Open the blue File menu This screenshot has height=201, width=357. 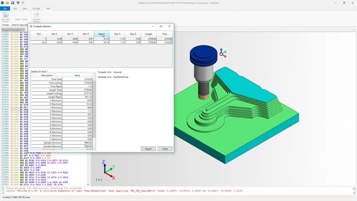pos(5,8)
